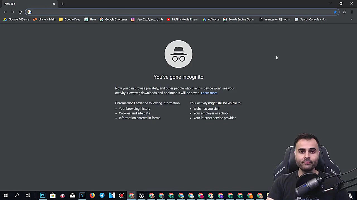
Task: Open the Chrome profile with z badge
Action: [x=201, y=196]
